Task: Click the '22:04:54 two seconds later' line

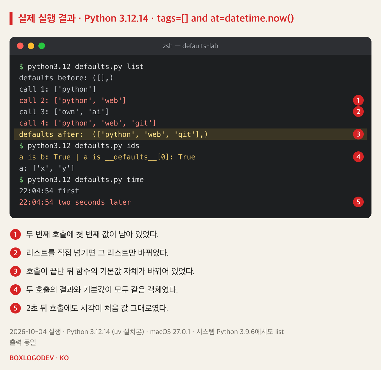Action: pyautogui.click(x=75, y=202)
